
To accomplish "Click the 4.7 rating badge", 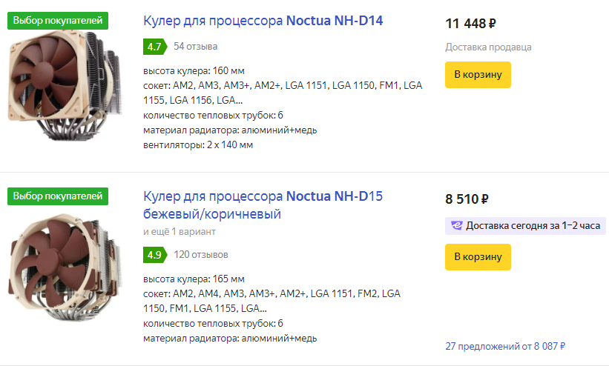I will click(x=155, y=47).
